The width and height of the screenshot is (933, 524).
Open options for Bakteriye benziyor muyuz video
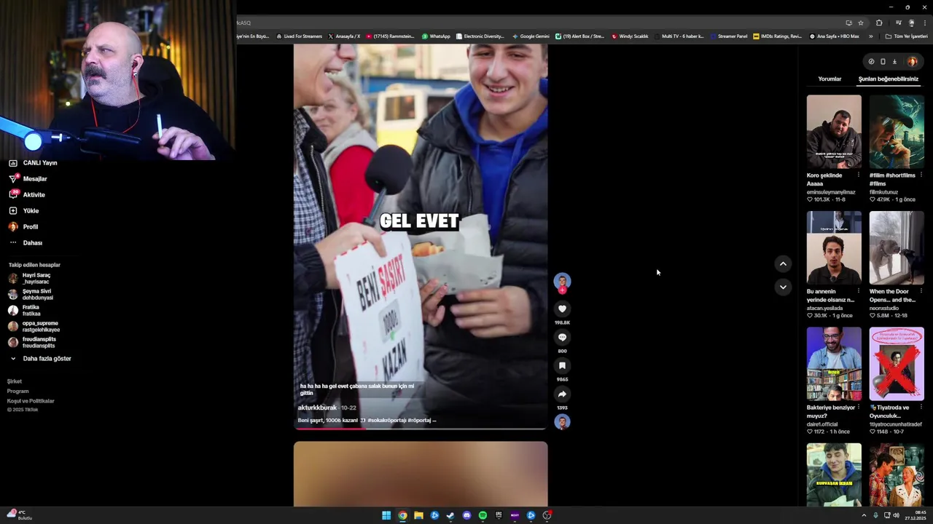click(x=858, y=408)
